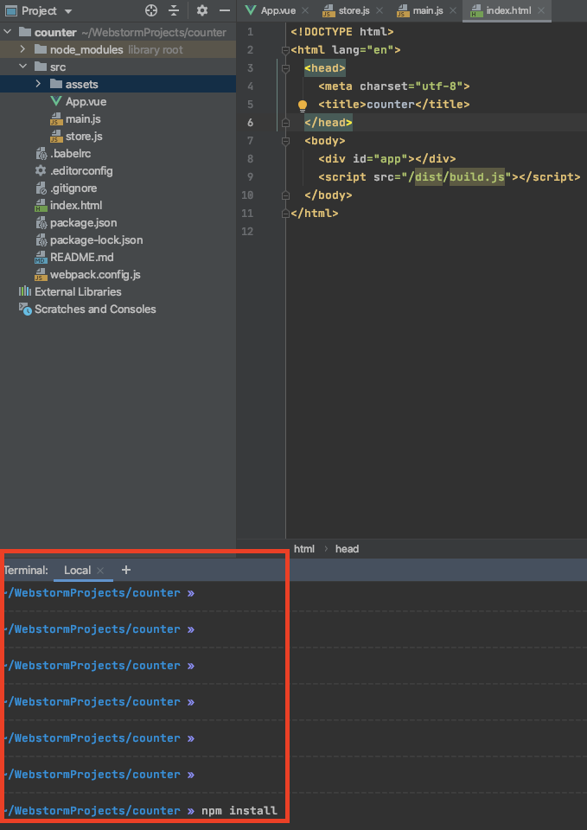Switch to store.js editor tab

coord(354,10)
